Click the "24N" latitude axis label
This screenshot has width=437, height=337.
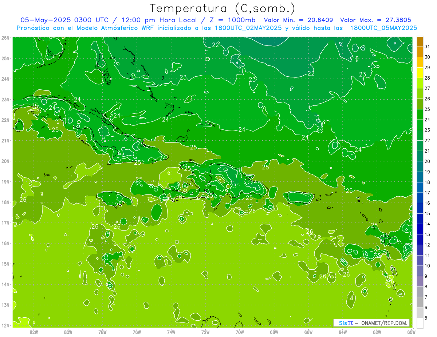[5, 79]
